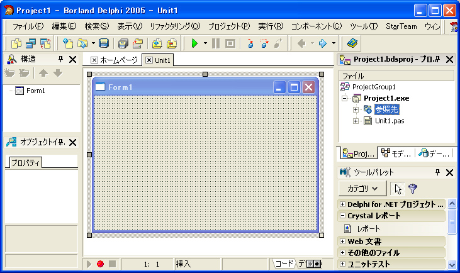This screenshot has height=273, width=460.
Task: Open the Open Project dropdown arrow
Action: [x=93, y=43]
